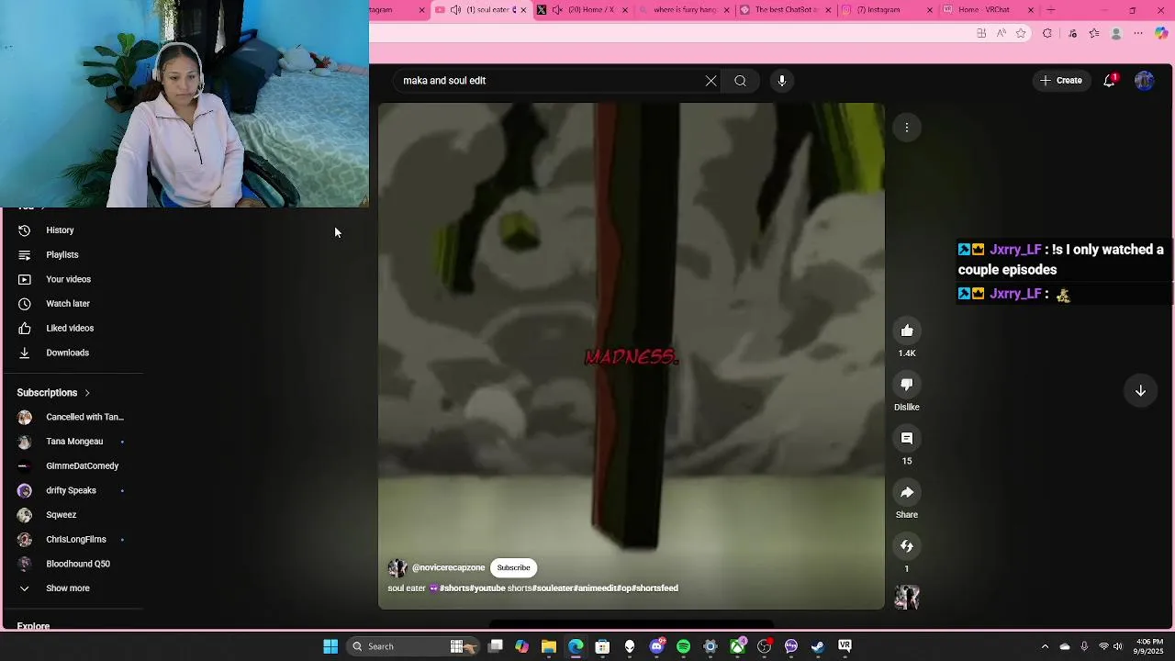This screenshot has width=1175, height=661.
Task: Clear the search box text
Action: 711,81
